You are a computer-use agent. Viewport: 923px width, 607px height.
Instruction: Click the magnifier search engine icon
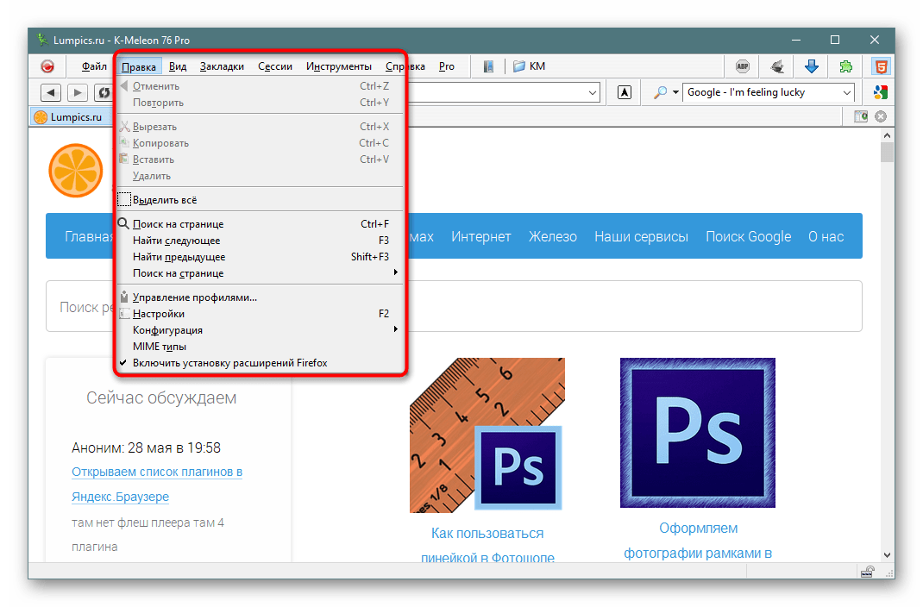pyautogui.click(x=661, y=92)
